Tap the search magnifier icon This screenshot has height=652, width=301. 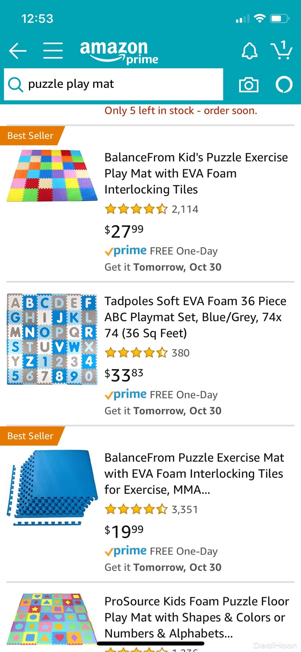tap(15, 84)
